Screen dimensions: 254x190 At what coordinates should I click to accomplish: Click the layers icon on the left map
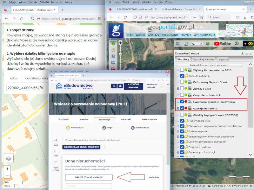pyautogui.click(x=9, y=158)
